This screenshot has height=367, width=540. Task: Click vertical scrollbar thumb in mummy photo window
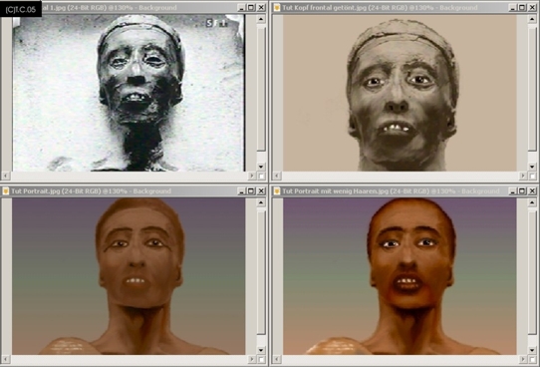click(261, 89)
